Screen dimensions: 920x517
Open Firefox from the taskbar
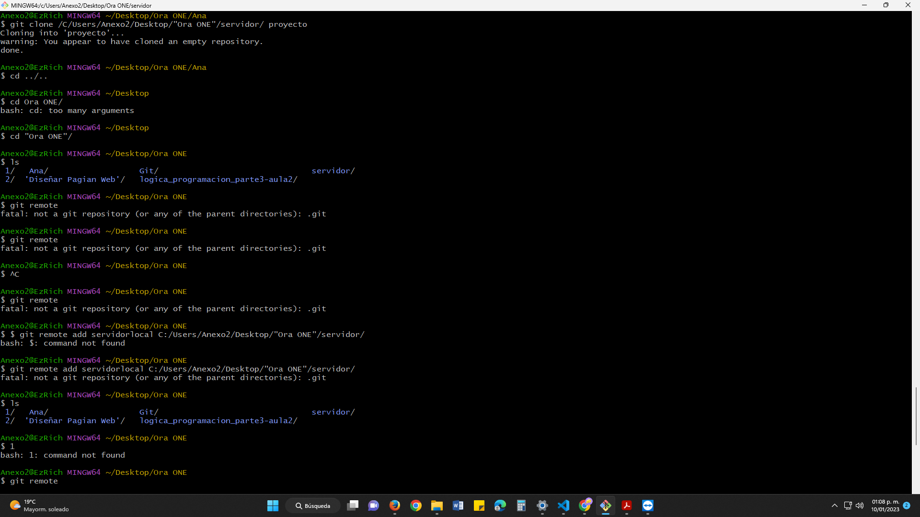click(x=395, y=506)
